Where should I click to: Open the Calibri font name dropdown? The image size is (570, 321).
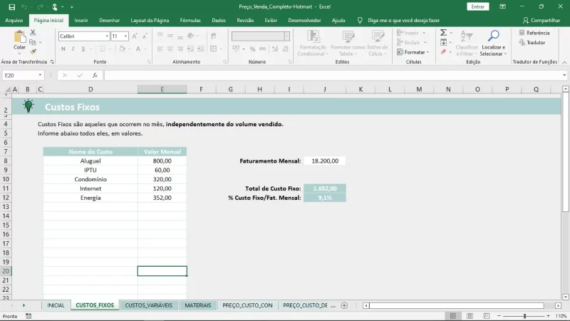coord(106,36)
